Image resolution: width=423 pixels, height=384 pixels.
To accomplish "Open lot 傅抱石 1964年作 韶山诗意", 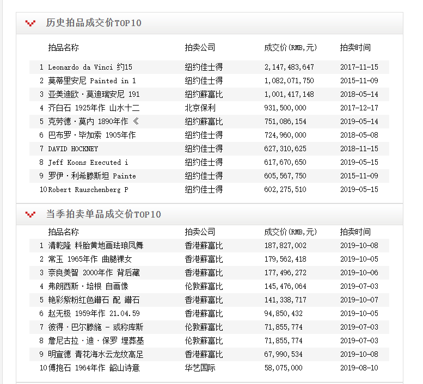I will point(94,368).
